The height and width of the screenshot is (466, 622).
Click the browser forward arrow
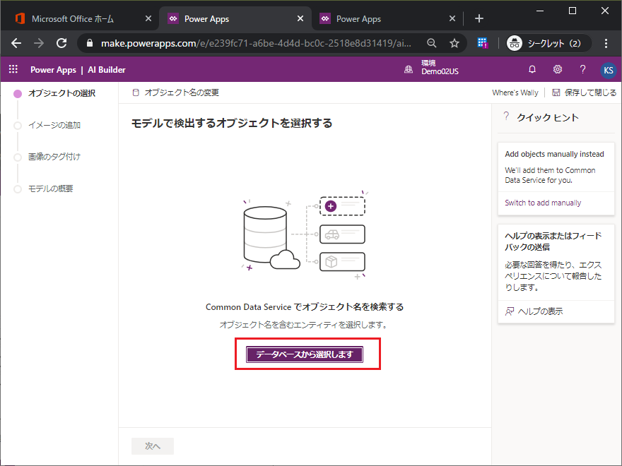coord(38,43)
